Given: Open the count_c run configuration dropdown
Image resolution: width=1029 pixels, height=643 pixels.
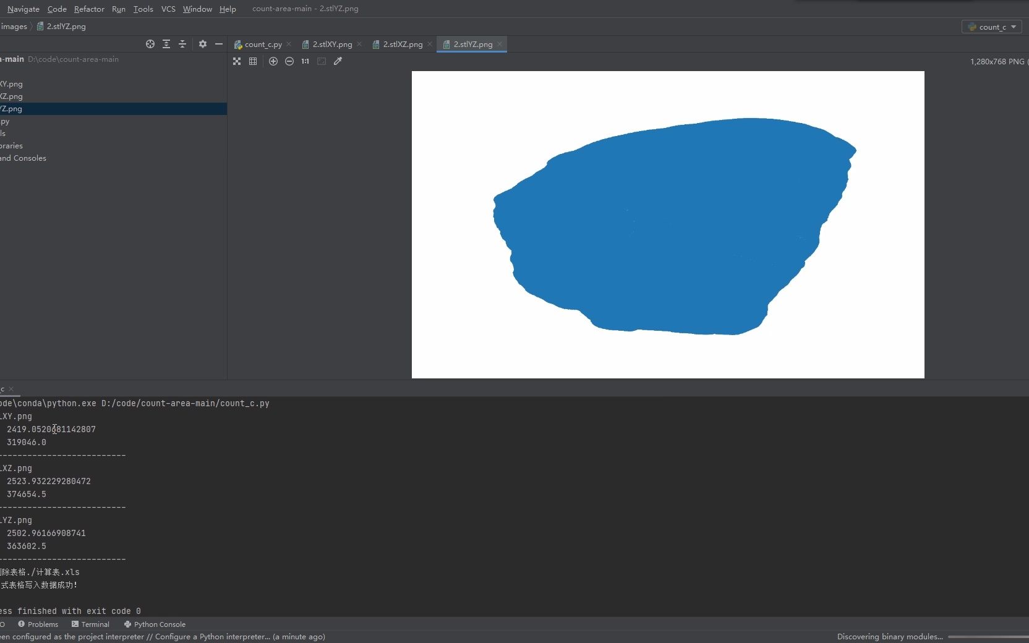Looking at the screenshot, I should pos(991,27).
